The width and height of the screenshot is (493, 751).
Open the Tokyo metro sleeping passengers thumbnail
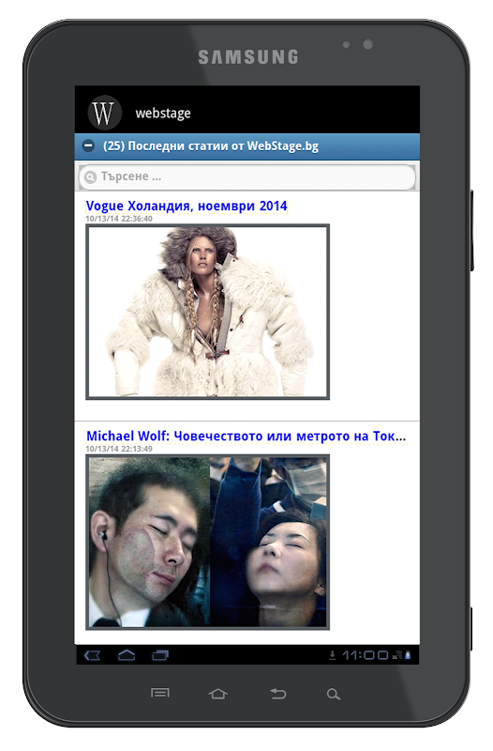coord(207,542)
